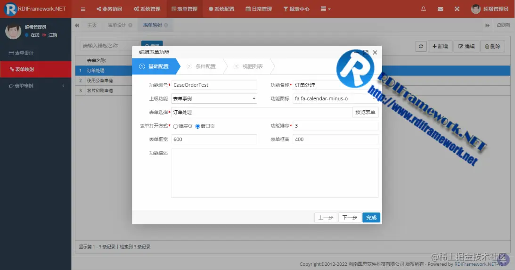Viewport: 515px width, 270px height.
Task: Open the notification bell icon
Action: (424, 9)
